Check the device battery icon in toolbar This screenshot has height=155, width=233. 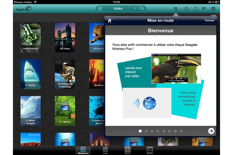pyautogui.click(x=195, y=9)
